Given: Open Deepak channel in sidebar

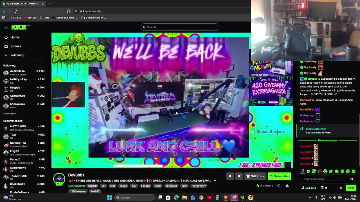Looking at the screenshot, I should [24, 89].
